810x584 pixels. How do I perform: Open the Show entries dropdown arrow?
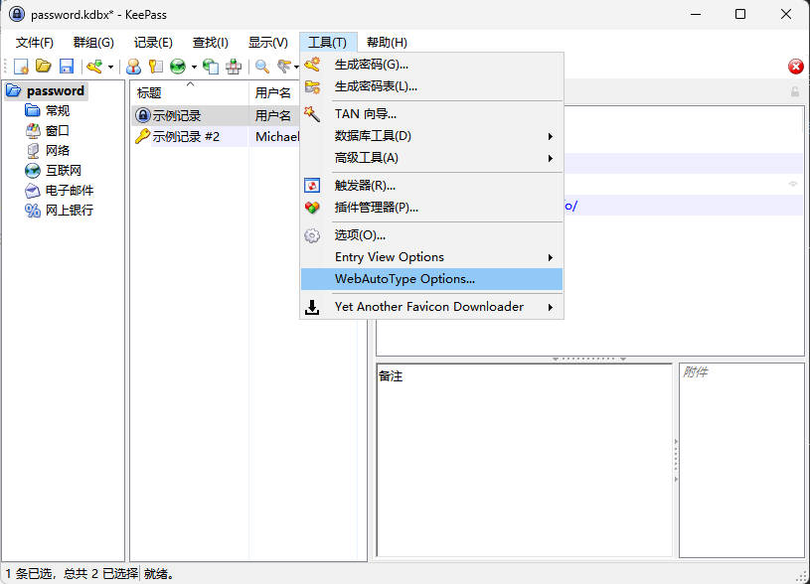point(296,67)
